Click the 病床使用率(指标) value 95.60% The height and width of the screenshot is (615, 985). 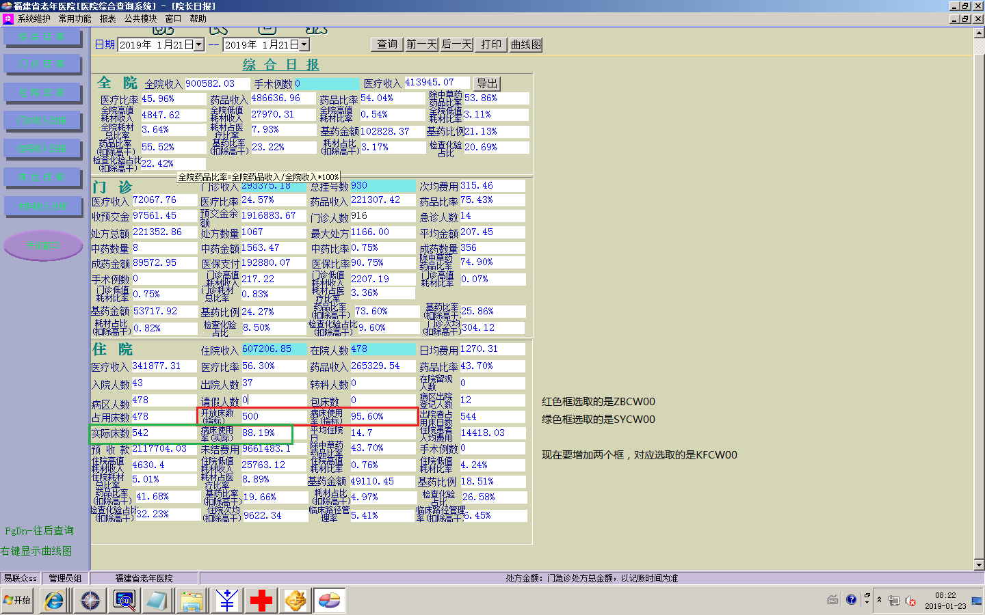pos(383,416)
